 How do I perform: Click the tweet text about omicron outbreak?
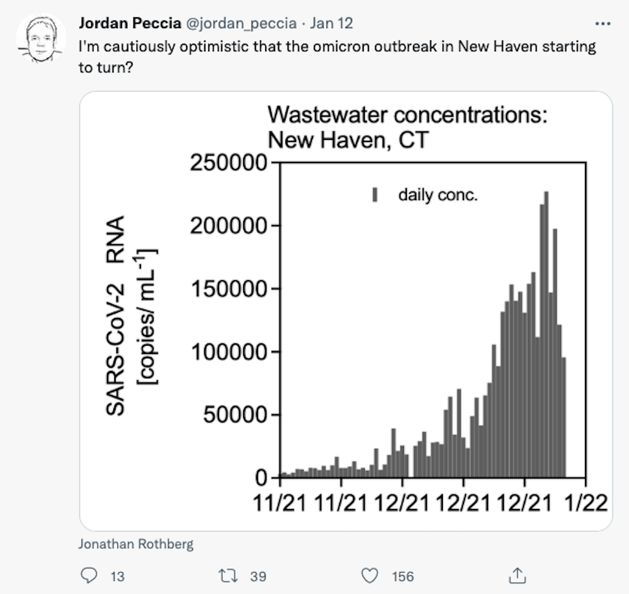pyautogui.click(x=337, y=57)
